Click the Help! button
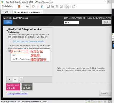Viewport: 114px width, 103px height. [x=106, y=22]
